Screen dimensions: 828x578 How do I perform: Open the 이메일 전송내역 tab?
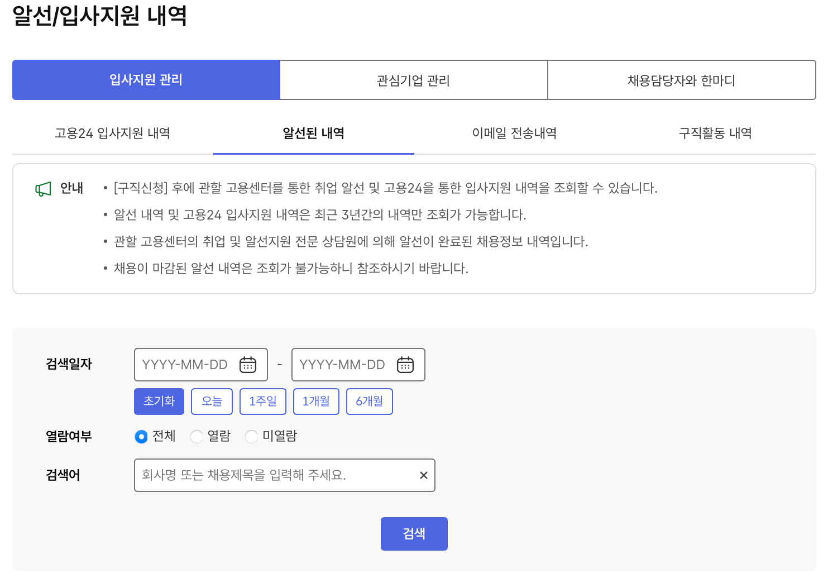coord(514,133)
